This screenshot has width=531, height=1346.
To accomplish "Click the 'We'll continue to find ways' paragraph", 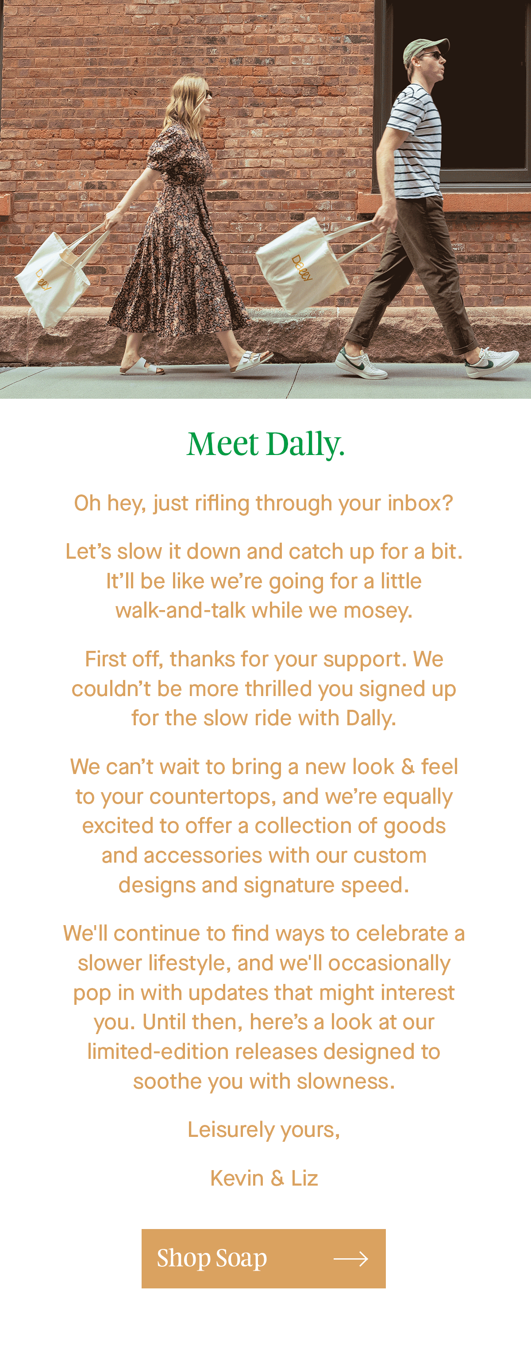I will tap(264, 1007).
